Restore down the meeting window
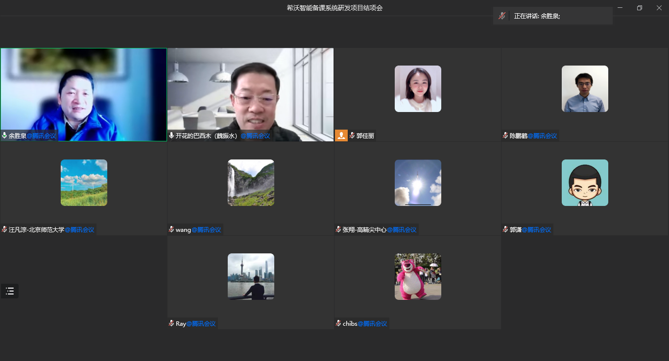This screenshot has width=669, height=361. [640, 8]
